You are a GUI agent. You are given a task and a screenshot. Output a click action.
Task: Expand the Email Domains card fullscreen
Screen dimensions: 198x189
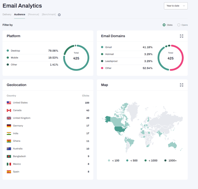[x=182, y=36]
